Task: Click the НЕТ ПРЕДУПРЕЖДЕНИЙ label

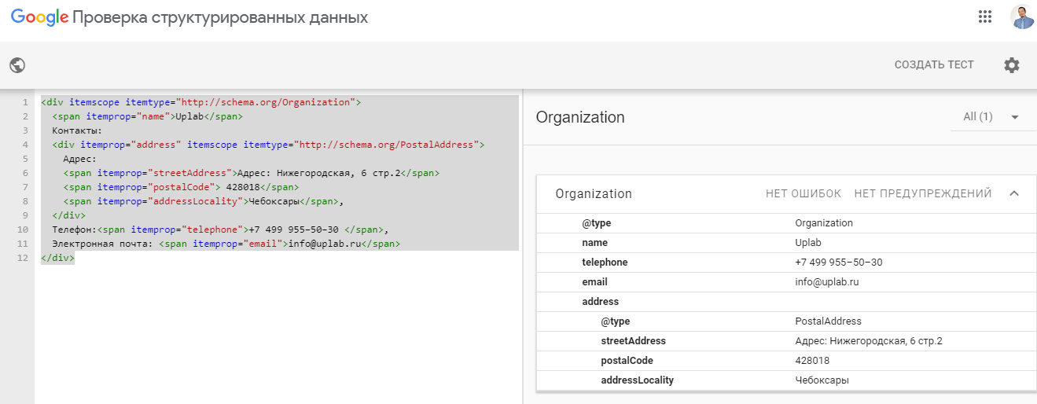Action: click(x=922, y=193)
